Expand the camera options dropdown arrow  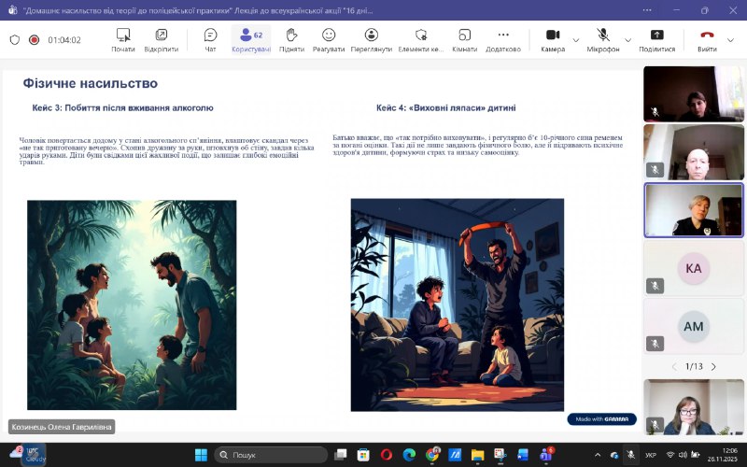575,39
